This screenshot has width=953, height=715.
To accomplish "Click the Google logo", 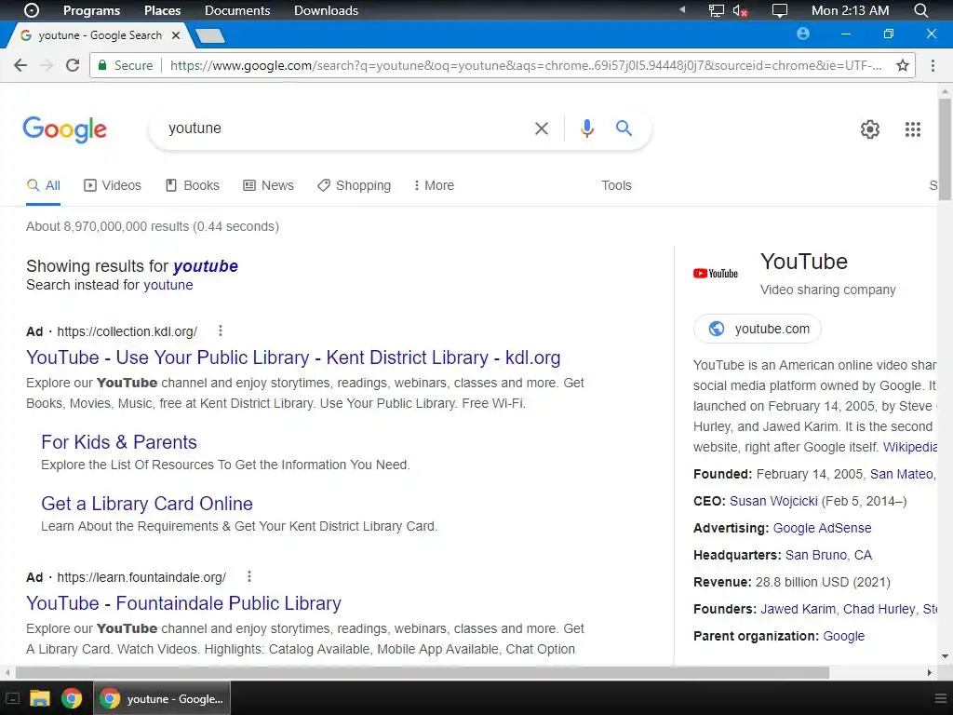I will click(65, 128).
